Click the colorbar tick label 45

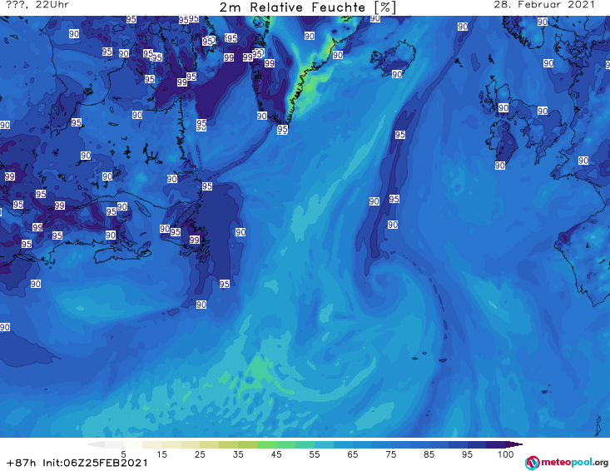tap(276, 454)
